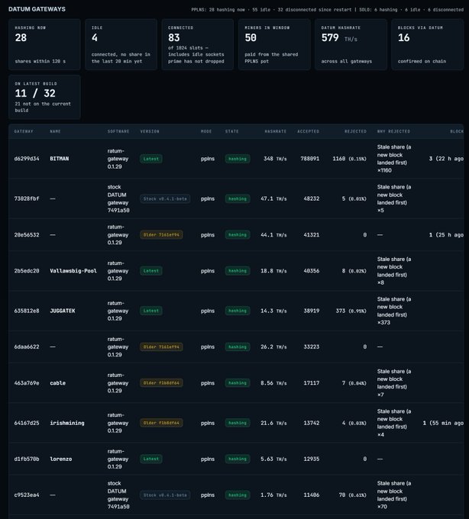Click rejected value 1160 (0.15%)

(x=349, y=159)
